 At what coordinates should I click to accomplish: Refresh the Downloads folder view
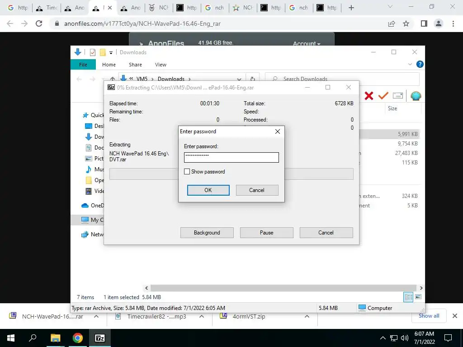(x=252, y=79)
